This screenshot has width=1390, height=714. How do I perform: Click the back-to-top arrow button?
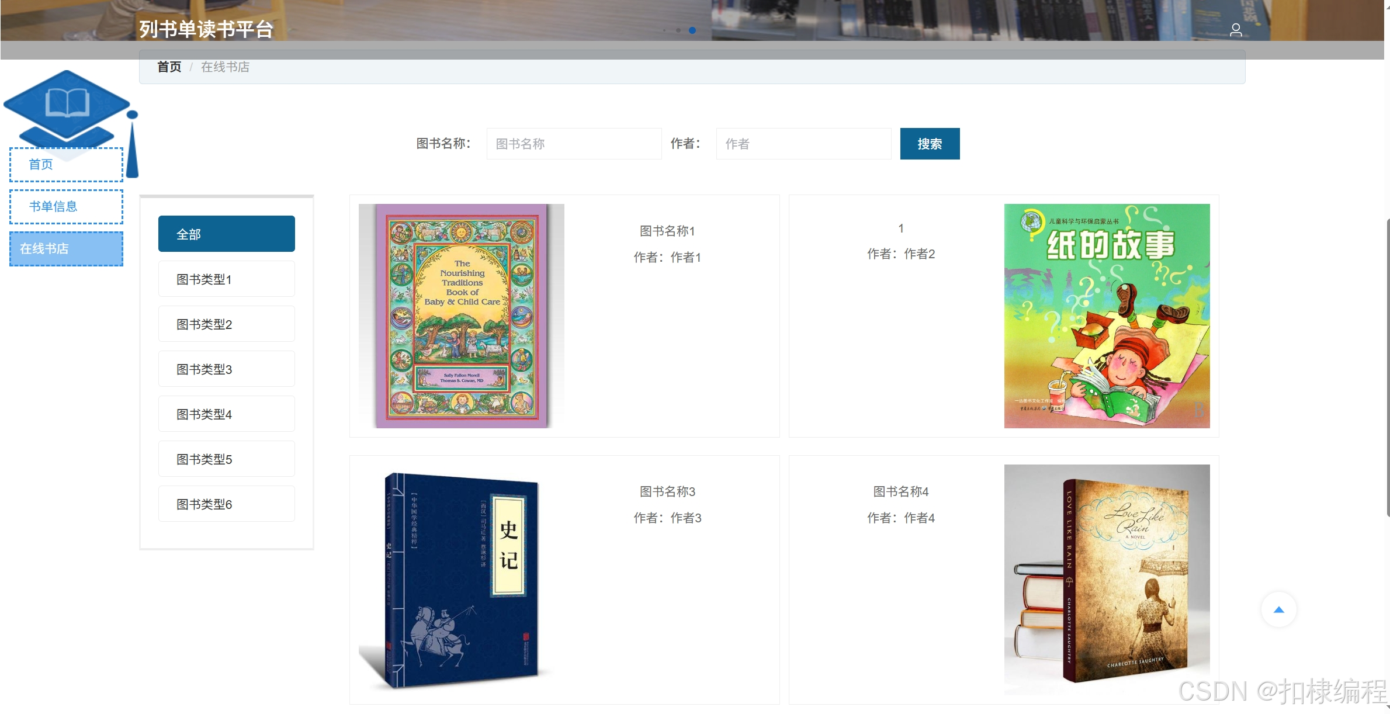tap(1279, 609)
